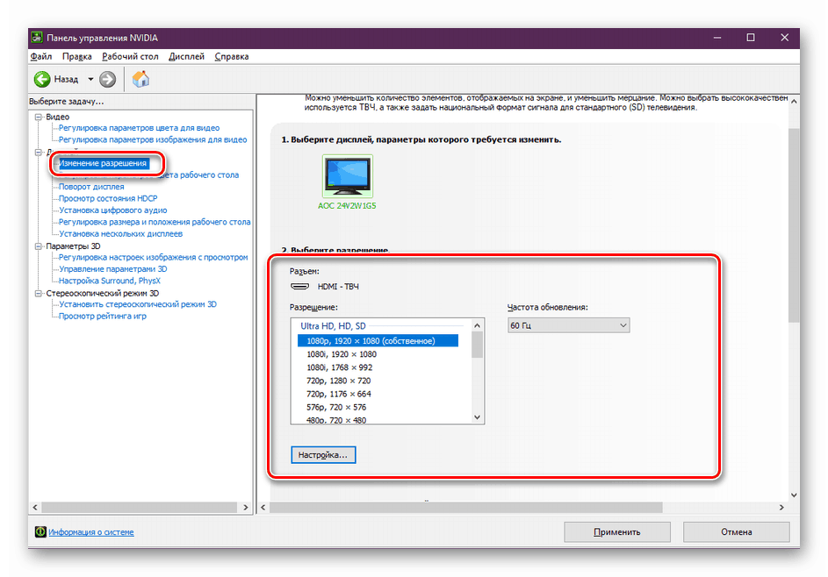Viewport: 828px width, 577px height.
Task: Click the resolution list scrollbar thumb
Action: (478, 345)
